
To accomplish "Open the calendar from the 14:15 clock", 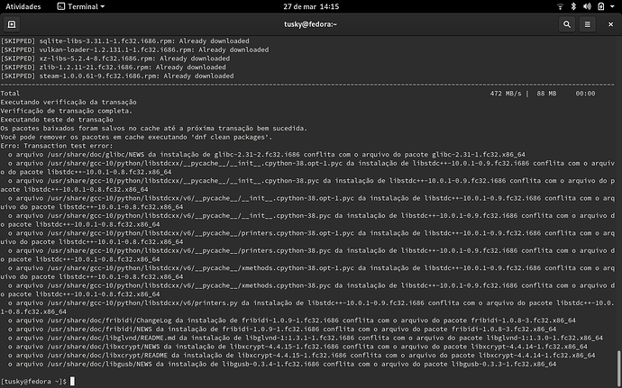I will pos(309,5).
